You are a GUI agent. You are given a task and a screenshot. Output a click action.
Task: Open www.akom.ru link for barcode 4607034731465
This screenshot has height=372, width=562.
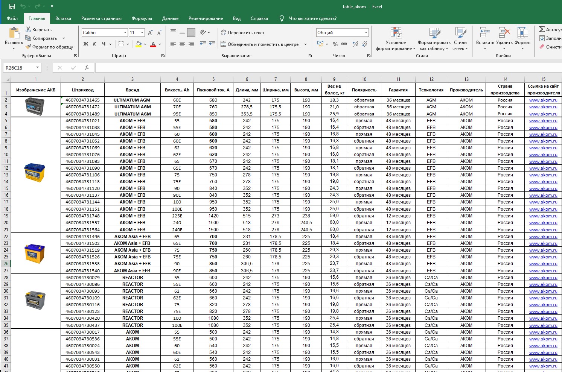coord(543,100)
